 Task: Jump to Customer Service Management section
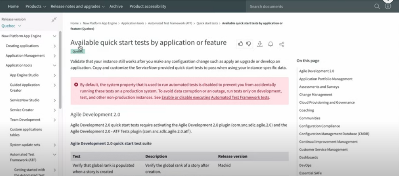coord(323,150)
